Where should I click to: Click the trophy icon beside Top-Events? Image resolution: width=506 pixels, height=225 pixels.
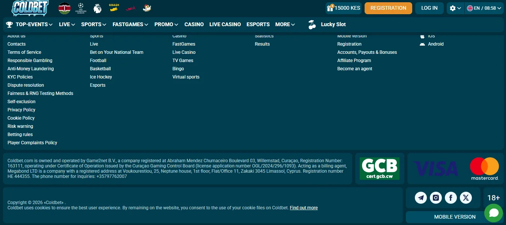pyautogui.click(x=9, y=24)
